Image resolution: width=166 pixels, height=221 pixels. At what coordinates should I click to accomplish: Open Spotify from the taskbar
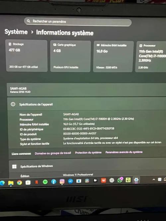45,182
